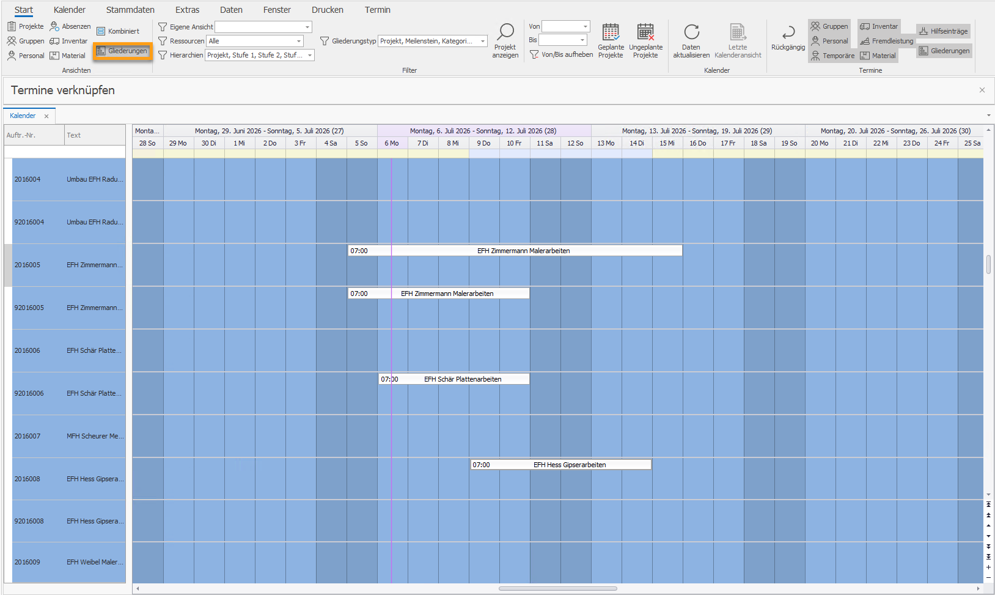Open the Von date dropdown
The height and width of the screenshot is (595, 995).
[585, 26]
